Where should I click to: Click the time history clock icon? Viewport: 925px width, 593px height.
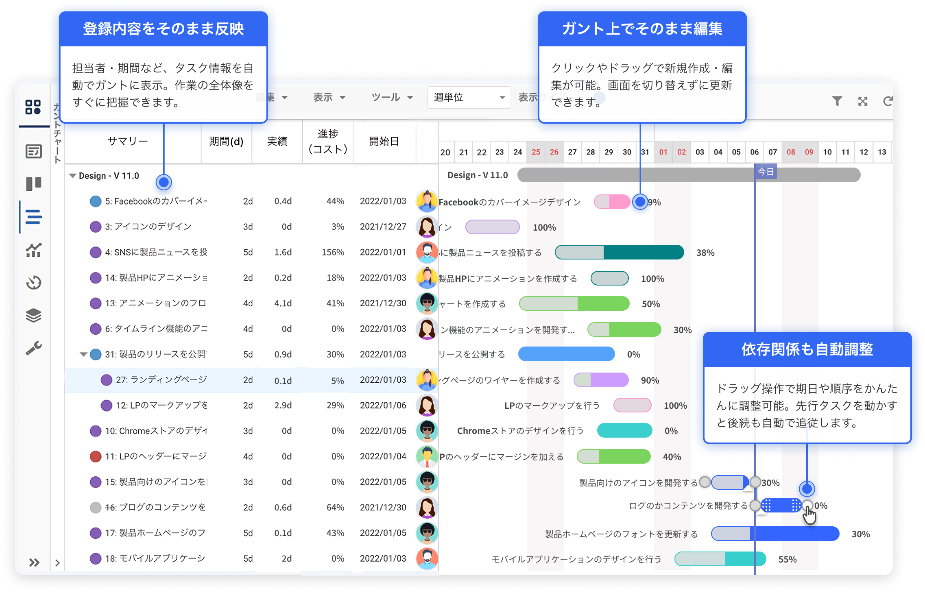pos(34,282)
